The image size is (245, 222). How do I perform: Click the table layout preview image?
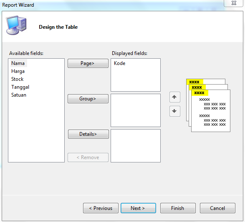tap(208, 105)
